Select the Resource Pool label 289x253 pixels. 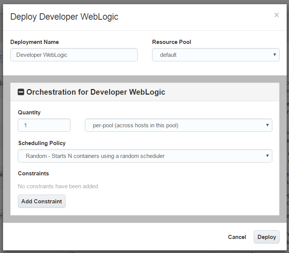171,42
